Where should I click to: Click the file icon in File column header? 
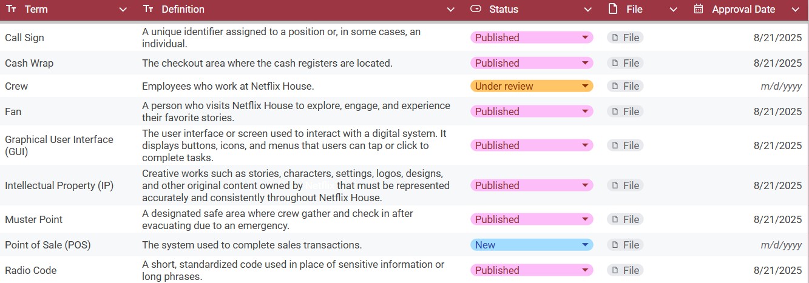[x=613, y=9]
